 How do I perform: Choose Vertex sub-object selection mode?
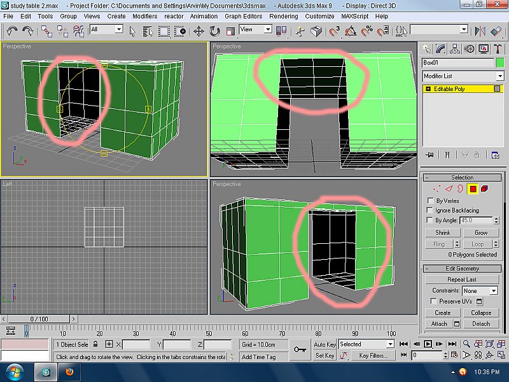tap(436, 188)
